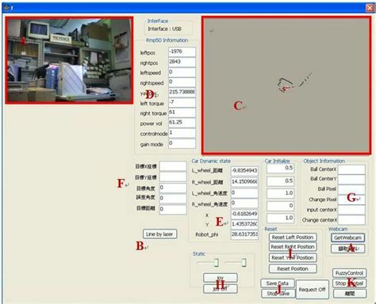Click the yaw field showing 215.73888
The width and height of the screenshot is (376, 304).
[182, 92]
